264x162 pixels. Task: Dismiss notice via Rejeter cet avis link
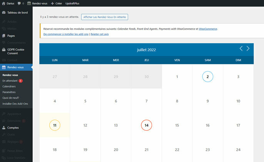pyautogui.click(x=99, y=34)
